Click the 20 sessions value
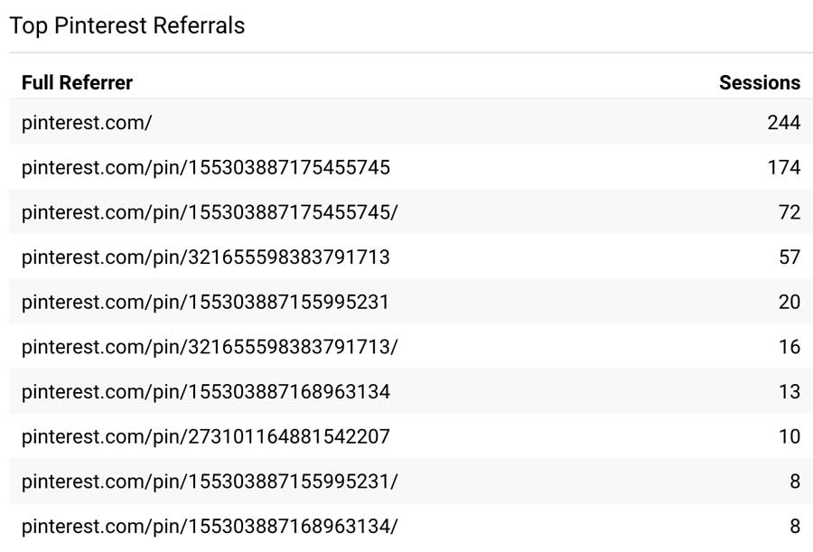The height and width of the screenshot is (552, 813). point(790,302)
